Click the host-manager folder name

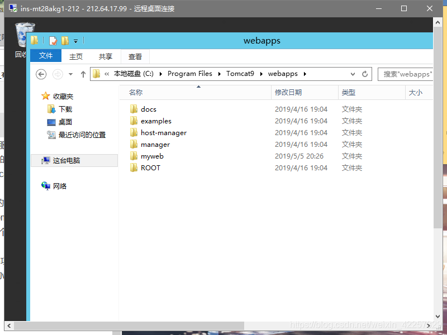(164, 133)
